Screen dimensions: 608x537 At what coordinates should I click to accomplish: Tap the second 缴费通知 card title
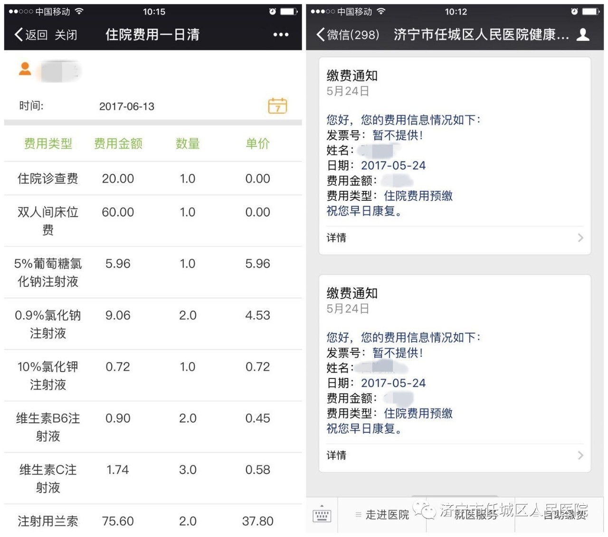tap(352, 293)
